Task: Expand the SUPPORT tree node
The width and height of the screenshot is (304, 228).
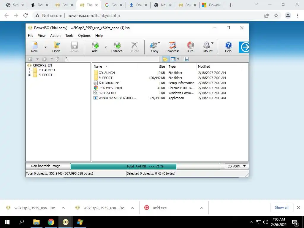Action: pos(29,75)
